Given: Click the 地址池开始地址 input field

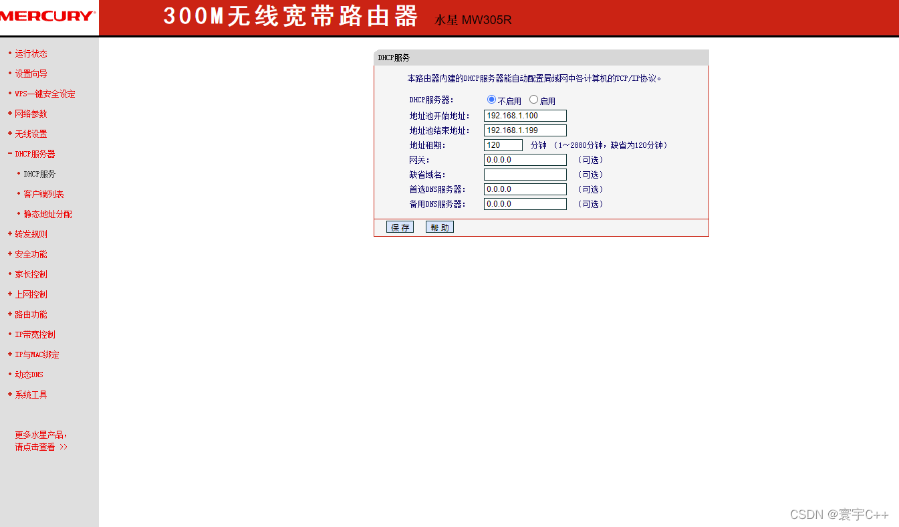Looking at the screenshot, I should tap(525, 116).
